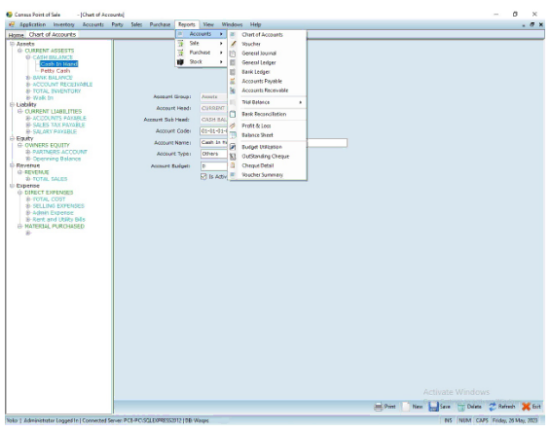
Task: Click the Budget Utilization icon
Action: tap(233, 147)
